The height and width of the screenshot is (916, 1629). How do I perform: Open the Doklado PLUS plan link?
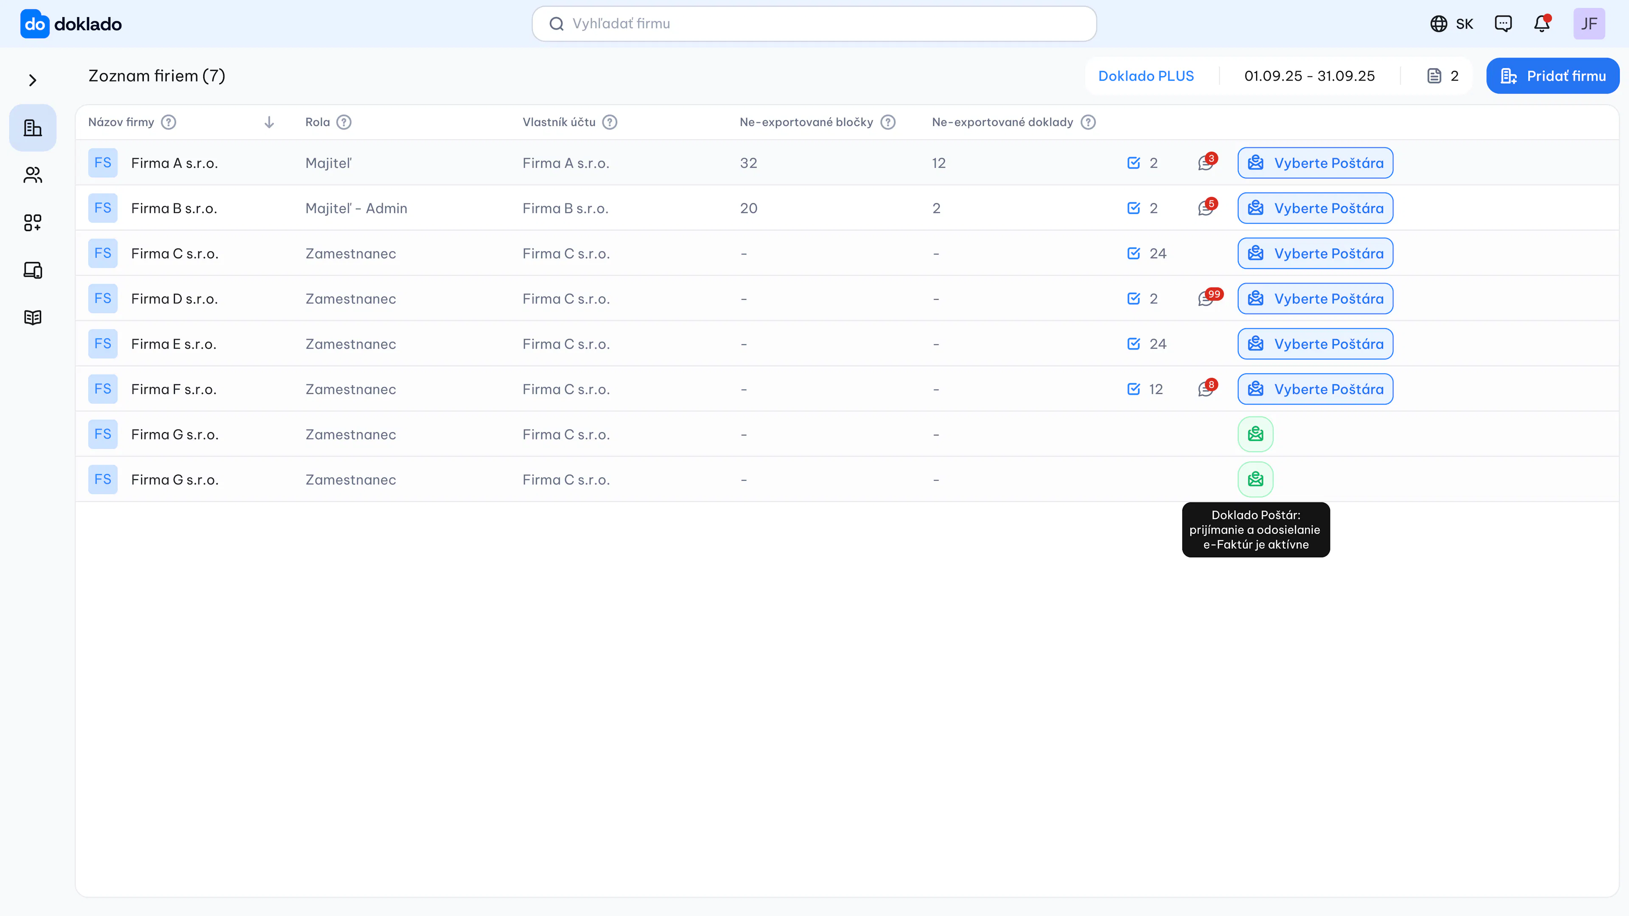point(1146,76)
